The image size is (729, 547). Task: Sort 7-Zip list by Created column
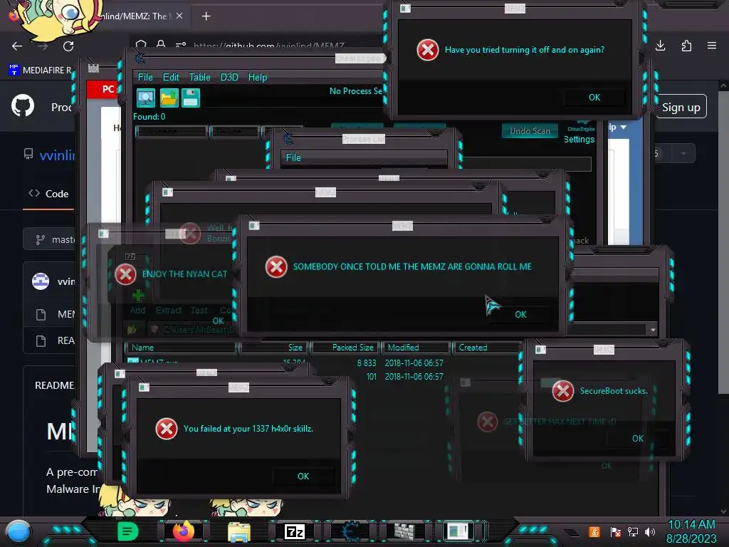[487, 348]
